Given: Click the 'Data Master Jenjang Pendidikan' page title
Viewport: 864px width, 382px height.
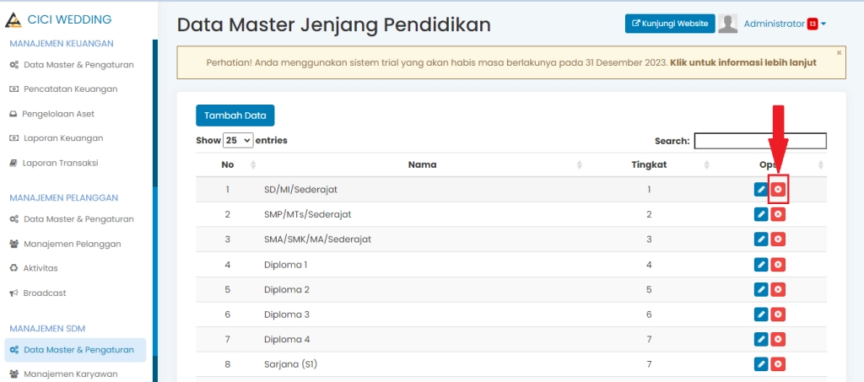Looking at the screenshot, I should point(334,24).
